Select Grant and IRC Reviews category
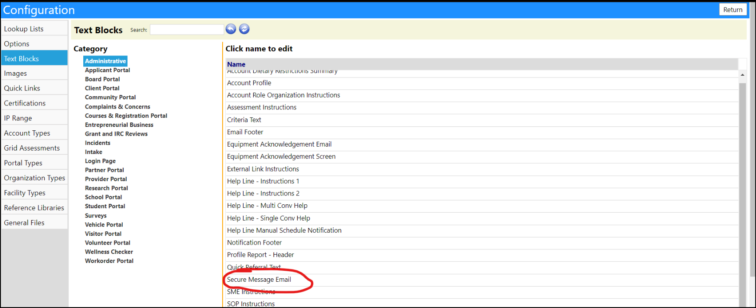The width and height of the screenshot is (756, 308). point(116,134)
